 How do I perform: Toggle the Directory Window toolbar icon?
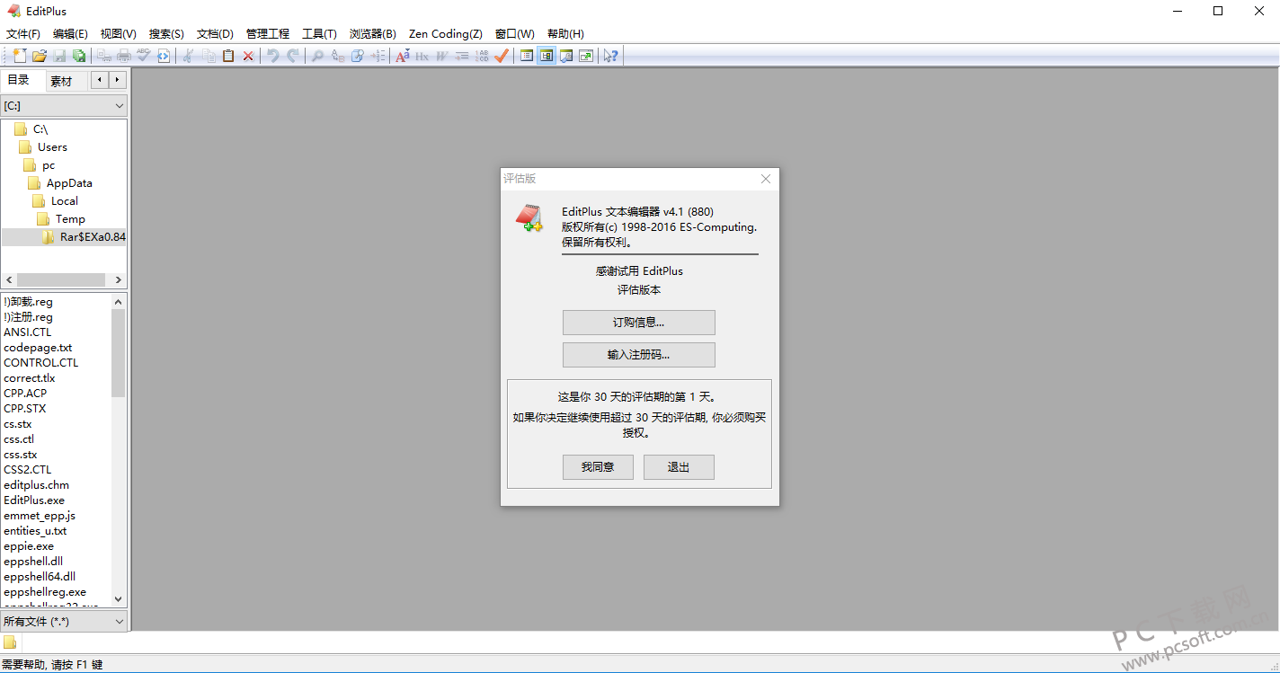pyautogui.click(x=527, y=56)
